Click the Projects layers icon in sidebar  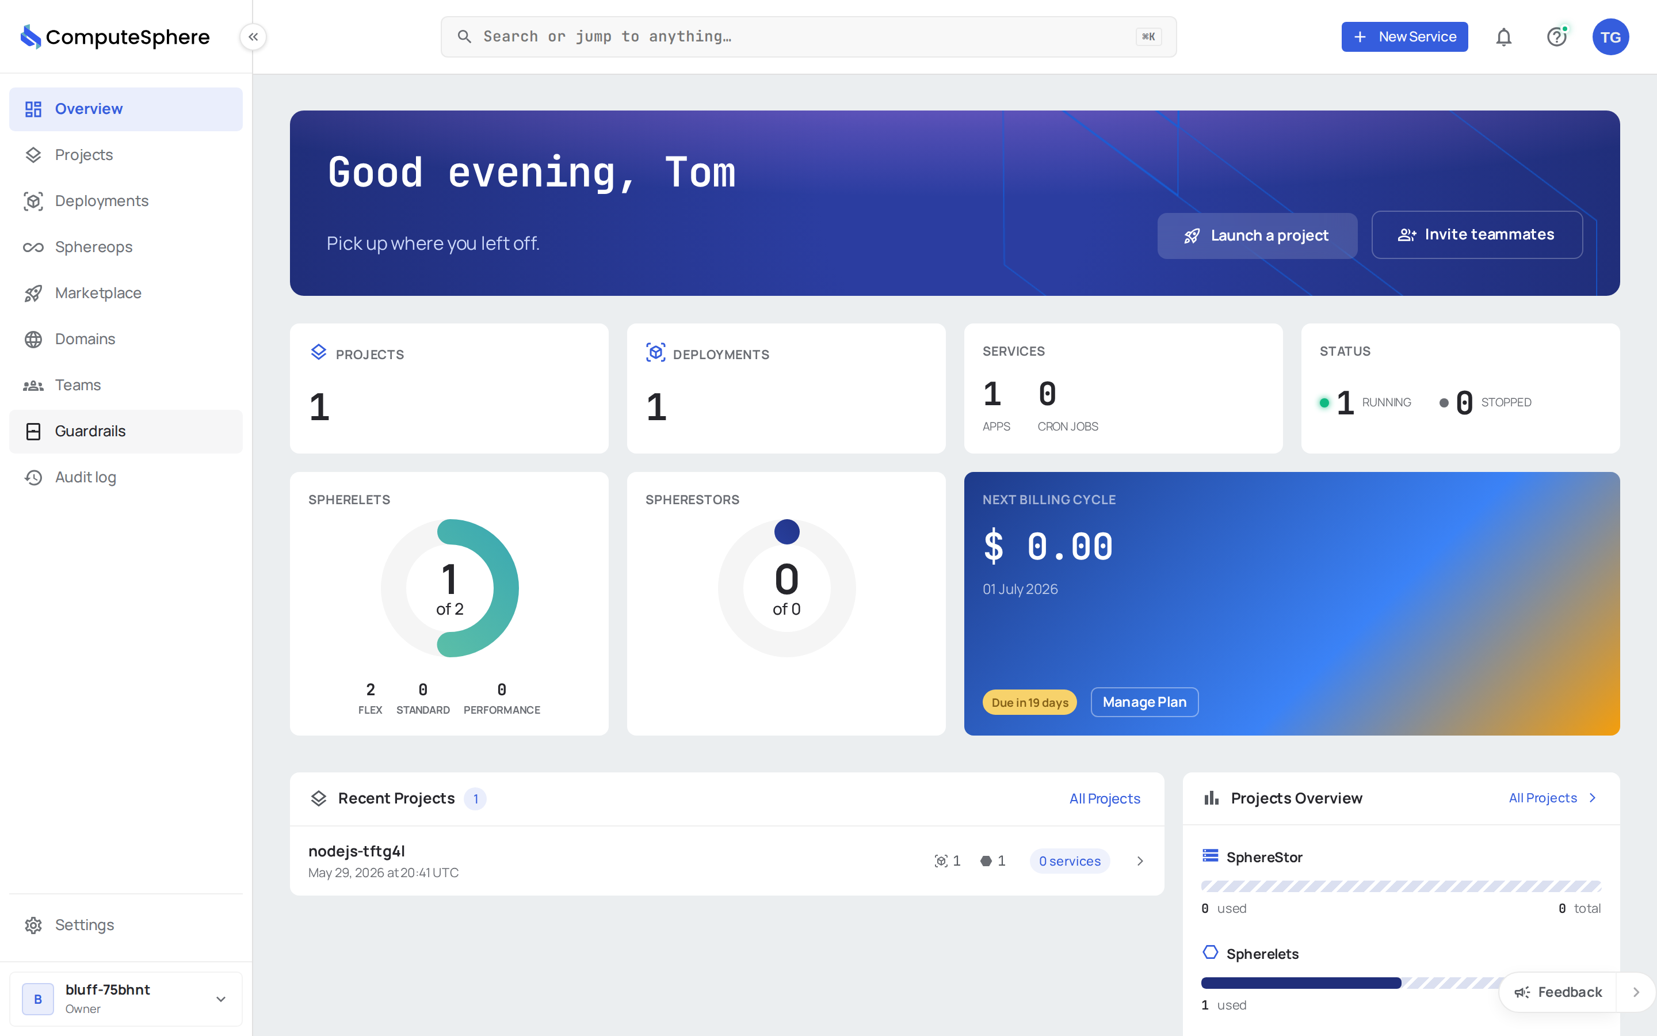pos(33,155)
